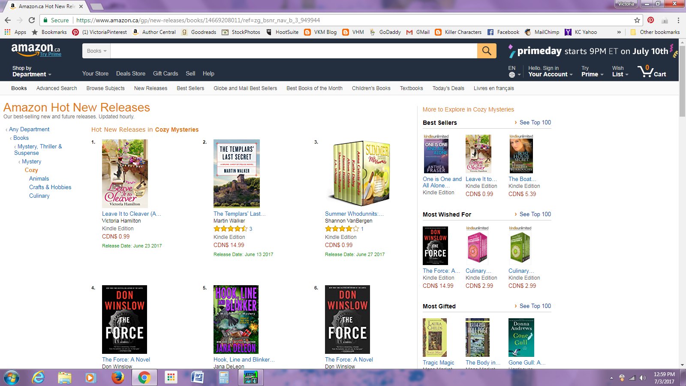Reload the page with the refresh icon
The height and width of the screenshot is (386, 686).
pos(32,20)
